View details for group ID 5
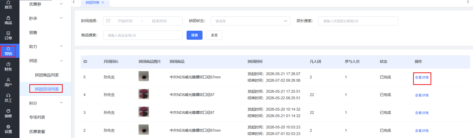473x138 pixels. pos(422,77)
